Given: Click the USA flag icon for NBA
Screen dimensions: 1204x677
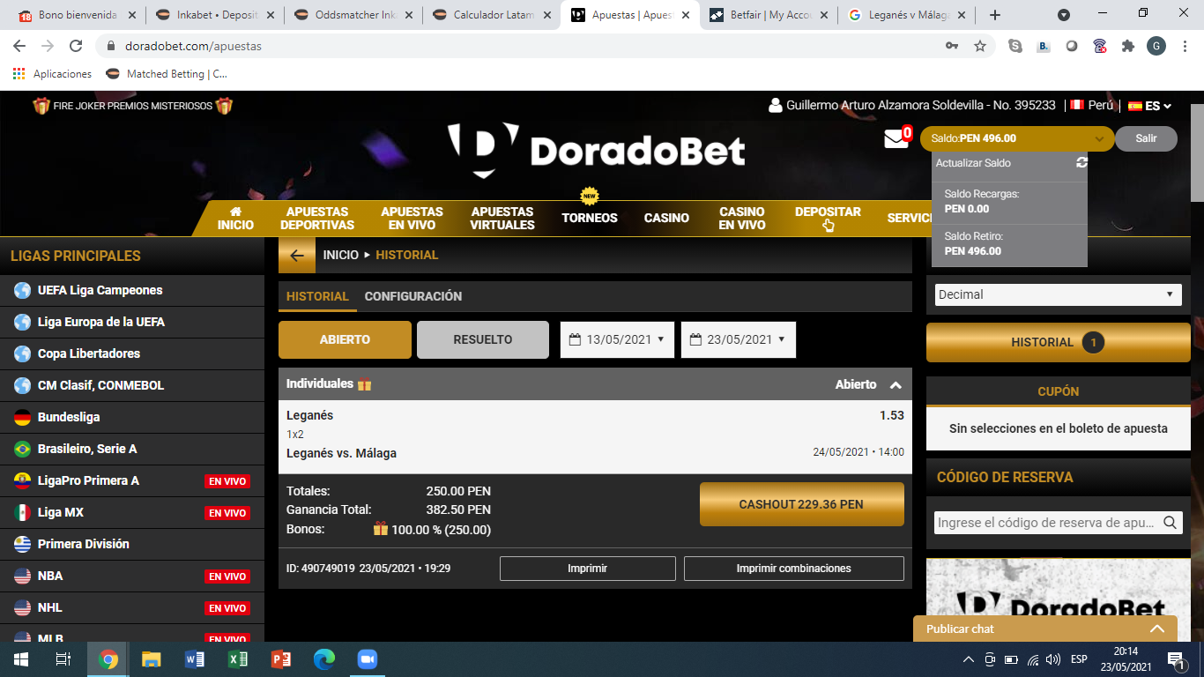Looking at the screenshot, I should click(22, 576).
